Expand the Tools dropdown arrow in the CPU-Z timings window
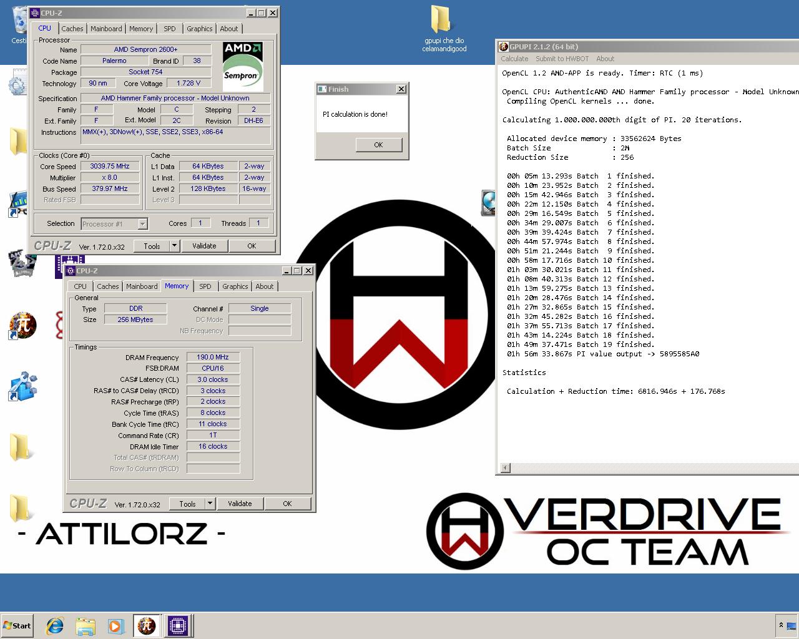799x639 pixels. (x=210, y=504)
